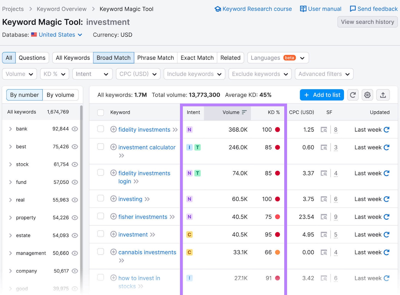Export the keyword results
400x295 pixels.
pyautogui.click(x=383, y=95)
